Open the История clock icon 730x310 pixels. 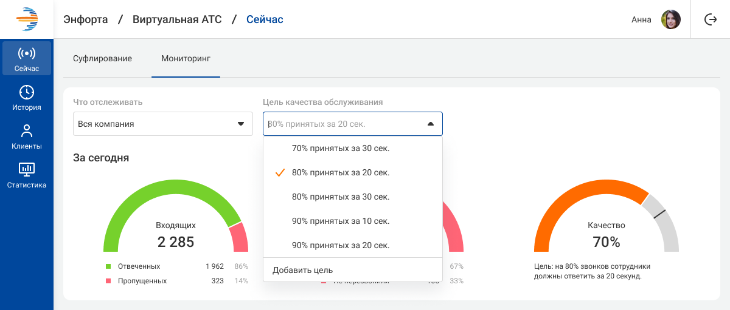click(x=27, y=92)
